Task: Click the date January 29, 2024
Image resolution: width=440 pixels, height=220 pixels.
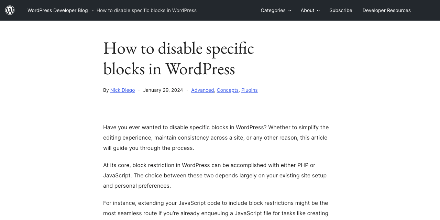Action: (163, 90)
